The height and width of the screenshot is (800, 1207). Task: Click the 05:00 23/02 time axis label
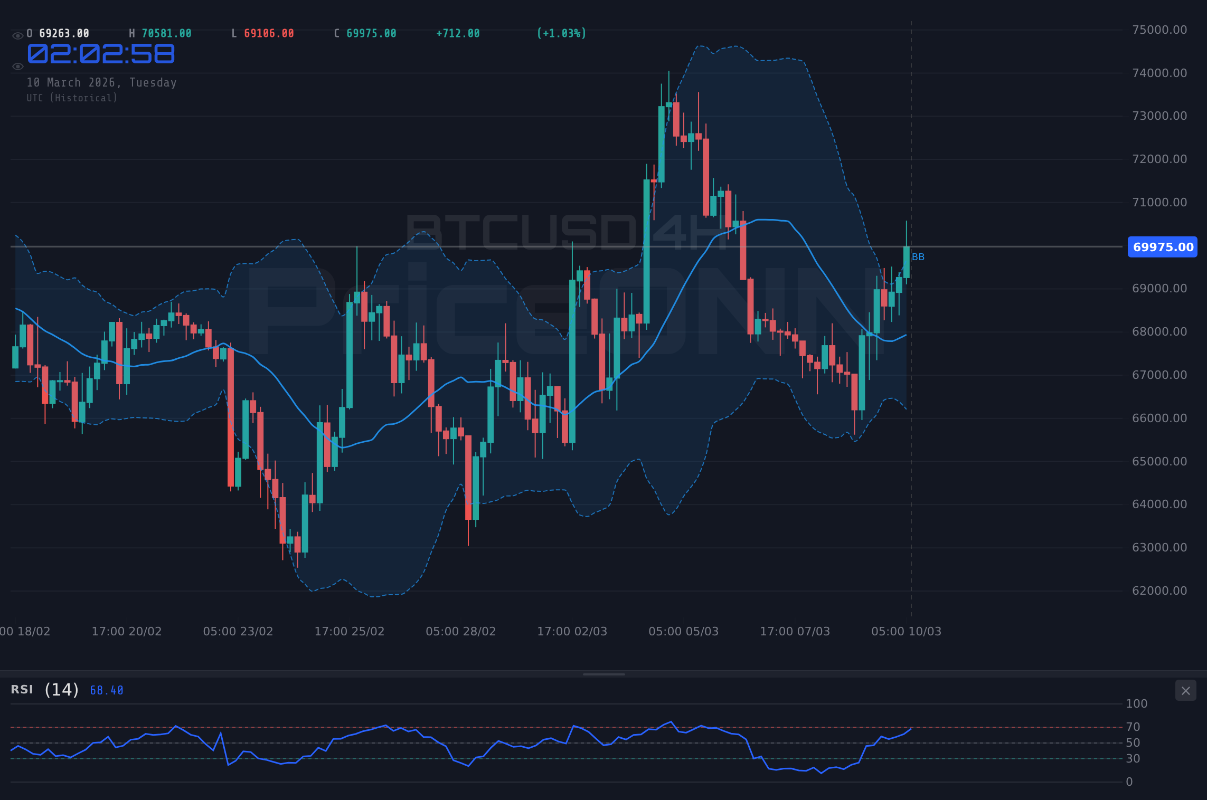[x=238, y=631]
